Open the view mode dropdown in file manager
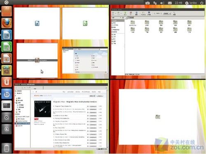206x154 pixels. (x=167, y=14)
